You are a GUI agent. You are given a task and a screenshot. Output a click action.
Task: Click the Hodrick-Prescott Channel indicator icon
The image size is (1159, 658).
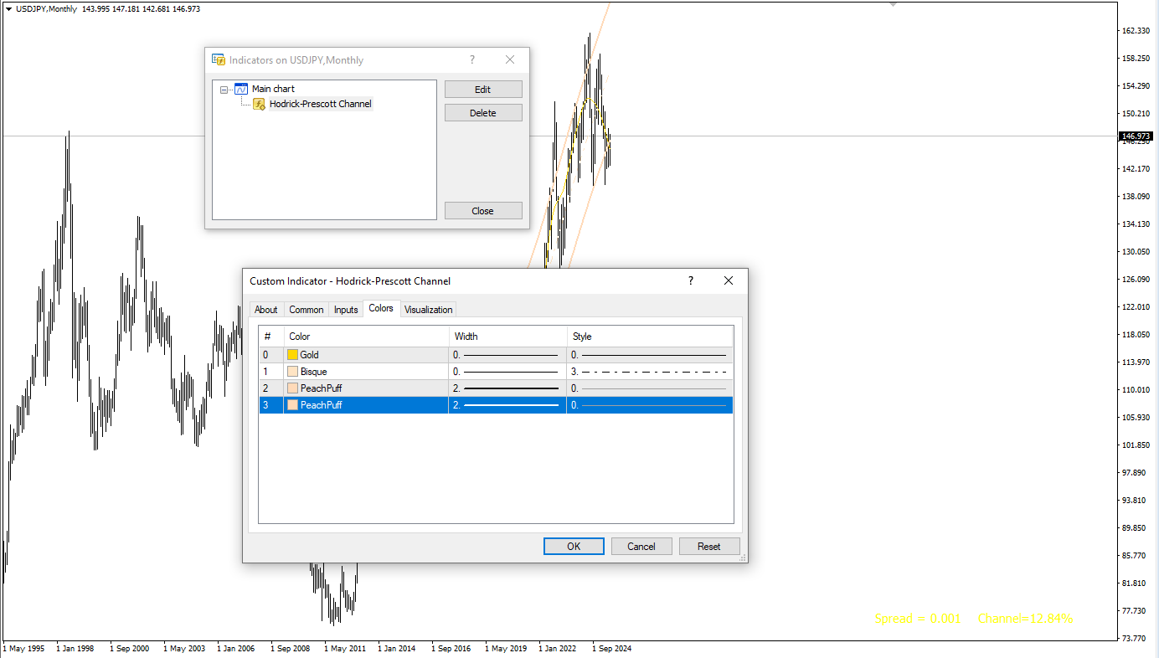click(x=260, y=105)
